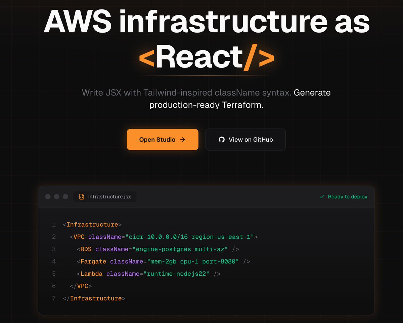Image resolution: width=403 pixels, height=323 pixels.
Task: Click the opening VPC tag name on line 2
Action: pos(79,237)
